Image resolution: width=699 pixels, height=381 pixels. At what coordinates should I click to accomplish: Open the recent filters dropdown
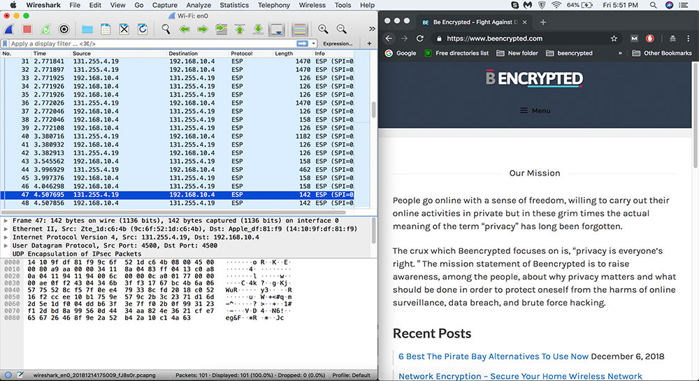tap(314, 43)
